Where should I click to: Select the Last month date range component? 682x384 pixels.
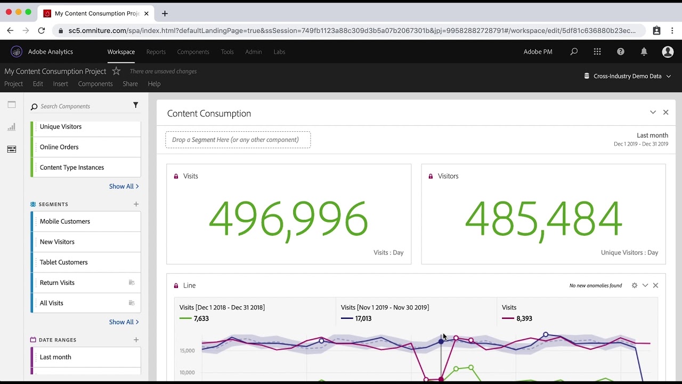tap(86, 357)
